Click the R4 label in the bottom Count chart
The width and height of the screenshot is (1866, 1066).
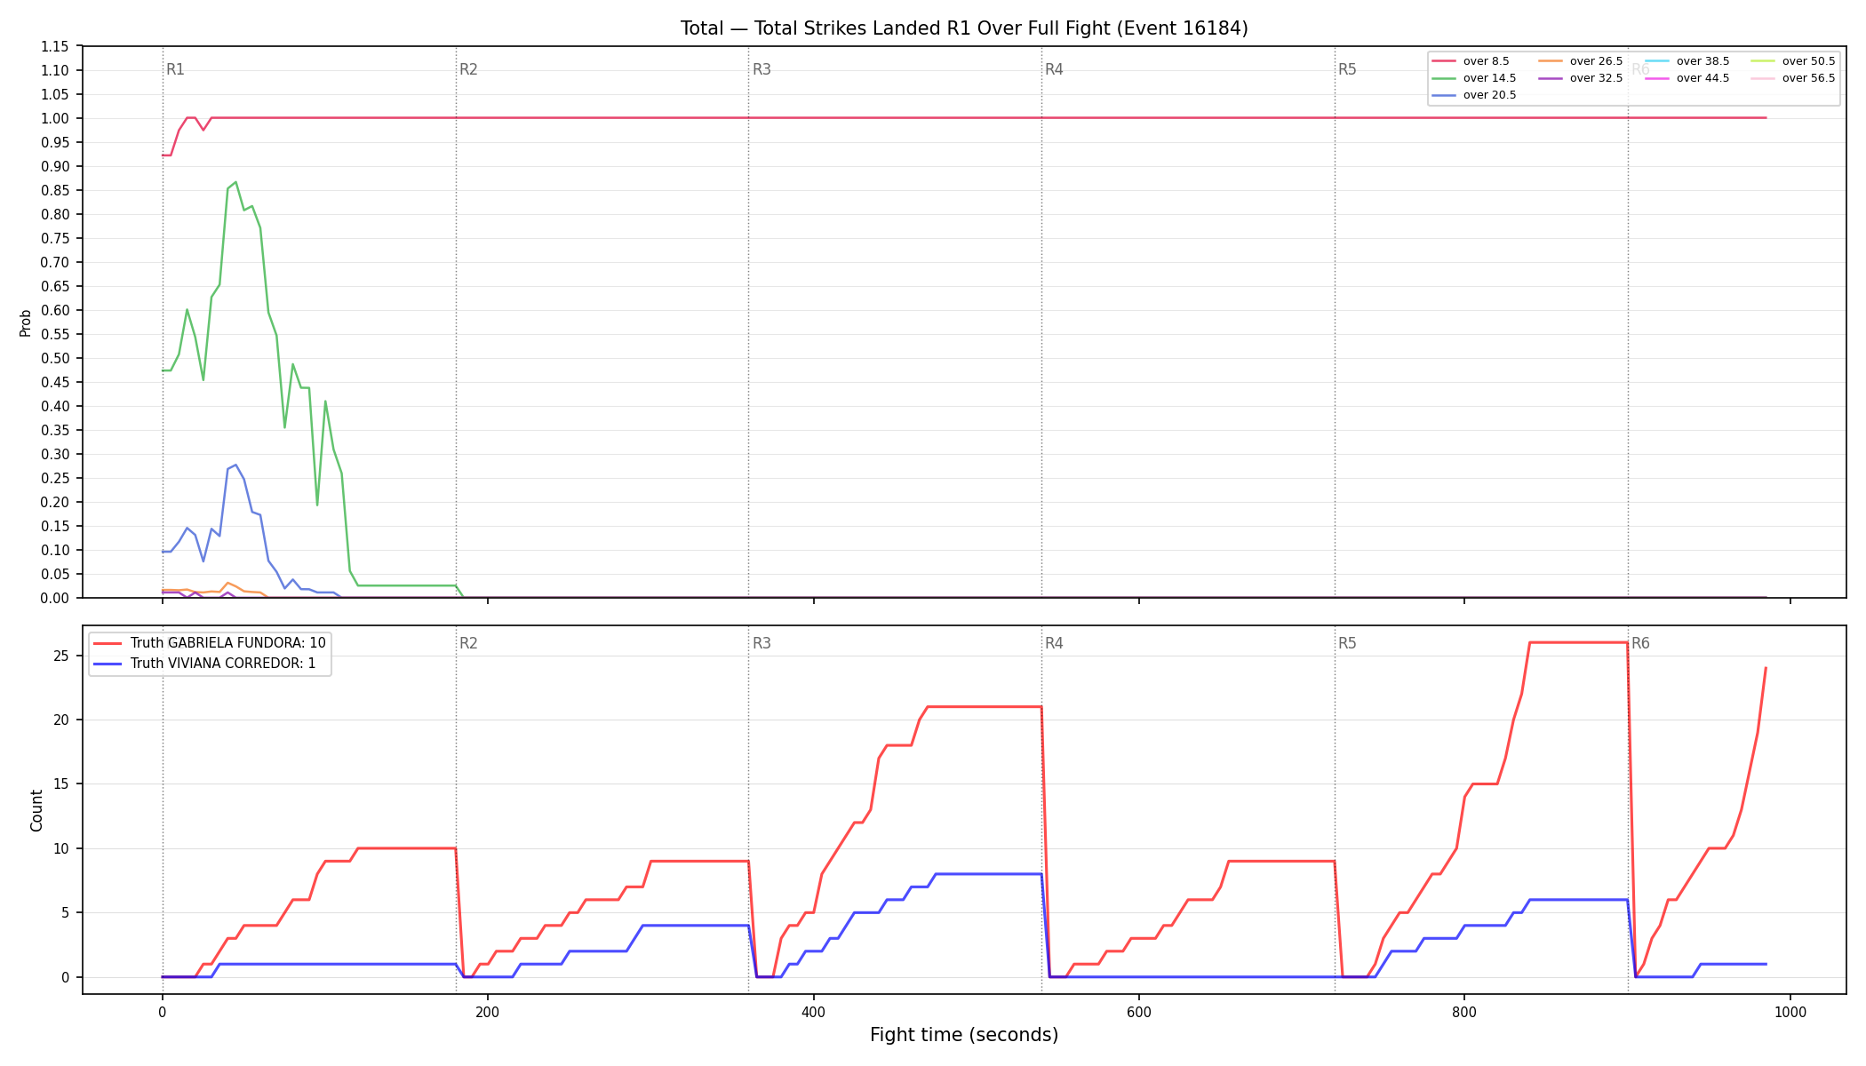1054,643
